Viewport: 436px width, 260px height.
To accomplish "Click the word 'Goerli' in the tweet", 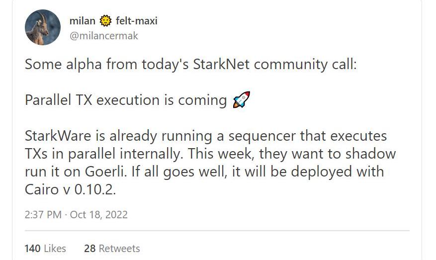I will click(x=106, y=172).
